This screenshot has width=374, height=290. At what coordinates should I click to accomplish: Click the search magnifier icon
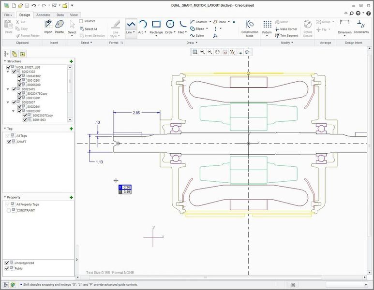coord(351,14)
